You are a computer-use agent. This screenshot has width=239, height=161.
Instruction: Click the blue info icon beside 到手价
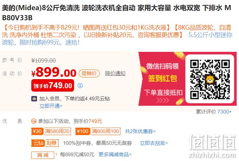point(80,86)
